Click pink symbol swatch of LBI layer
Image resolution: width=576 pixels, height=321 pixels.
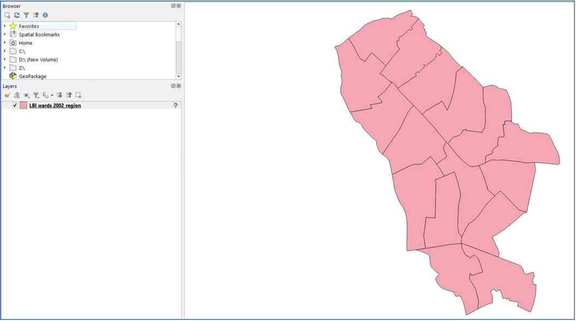[x=23, y=105]
